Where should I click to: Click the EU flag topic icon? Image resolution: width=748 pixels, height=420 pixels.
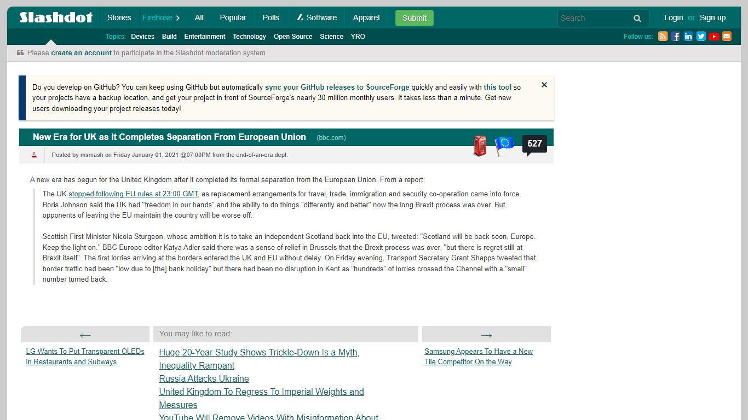pos(504,146)
